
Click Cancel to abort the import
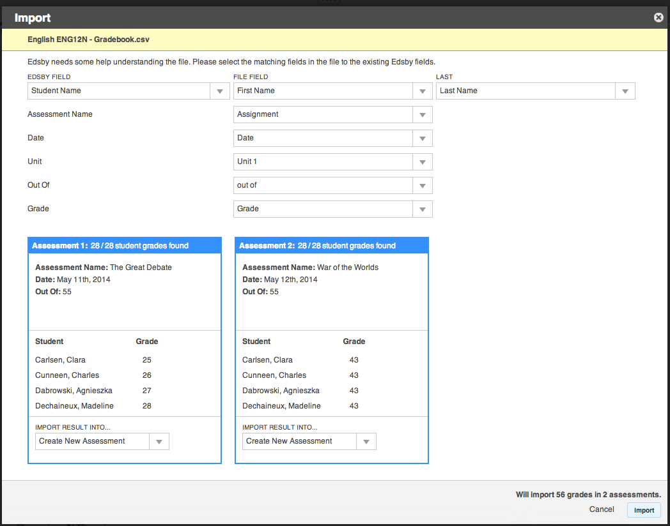pyautogui.click(x=601, y=509)
